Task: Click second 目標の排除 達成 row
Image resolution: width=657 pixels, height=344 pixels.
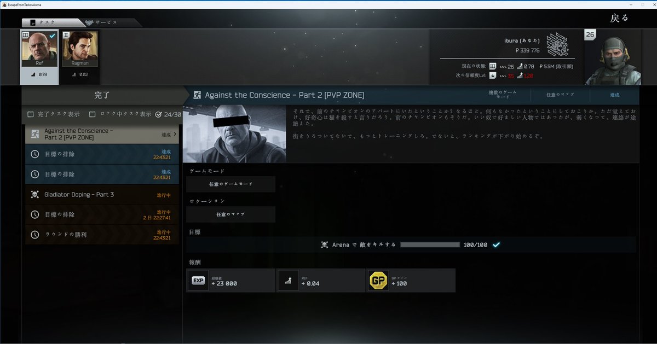Action: click(x=102, y=174)
